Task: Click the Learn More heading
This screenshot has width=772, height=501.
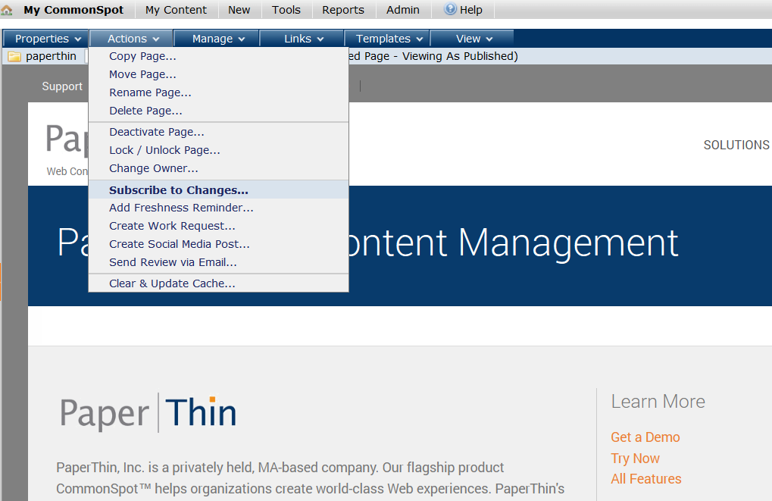Action: [658, 402]
